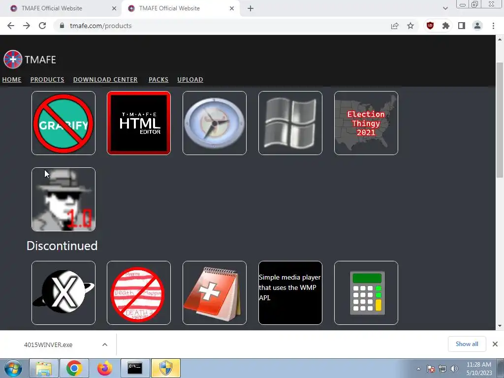504x378 pixels.
Task: Open the TMAFE HTML Editor product tile
Action: [139, 123]
